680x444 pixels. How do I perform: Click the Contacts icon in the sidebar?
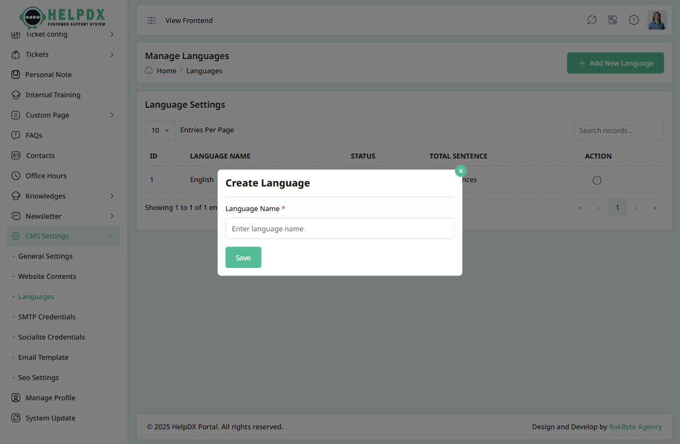tap(16, 155)
